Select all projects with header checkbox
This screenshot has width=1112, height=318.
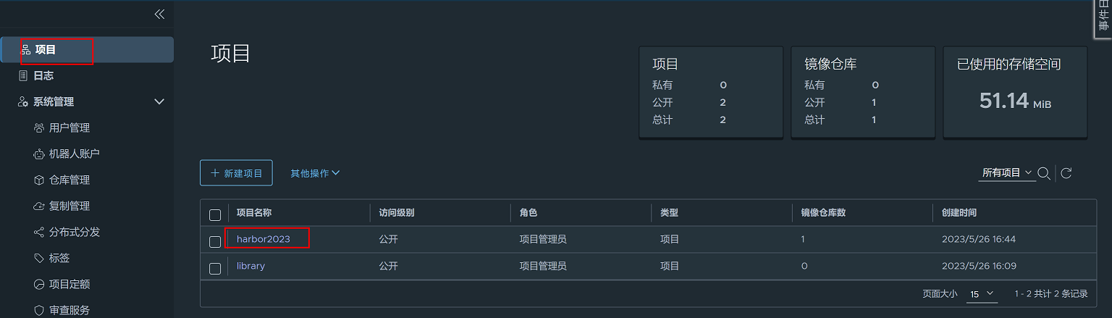point(215,214)
